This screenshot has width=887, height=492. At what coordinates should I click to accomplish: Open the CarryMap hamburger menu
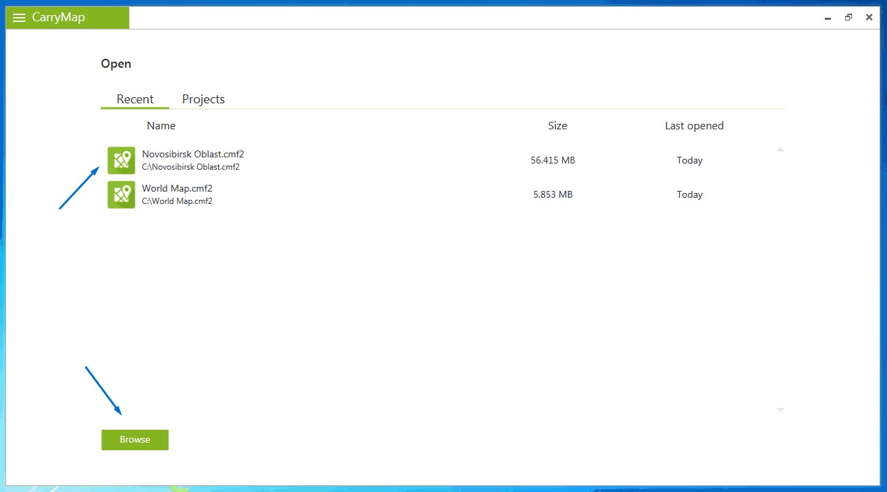tap(18, 18)
